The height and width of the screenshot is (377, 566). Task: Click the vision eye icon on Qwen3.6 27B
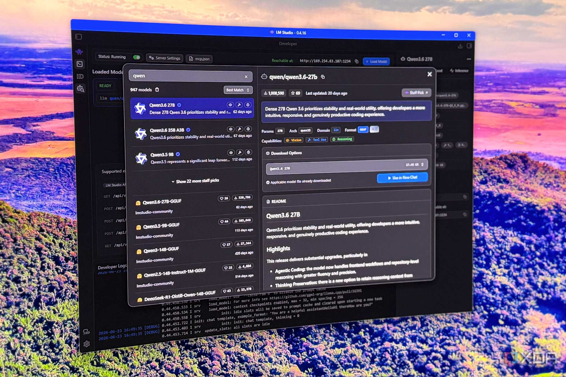tap(230, 105)
